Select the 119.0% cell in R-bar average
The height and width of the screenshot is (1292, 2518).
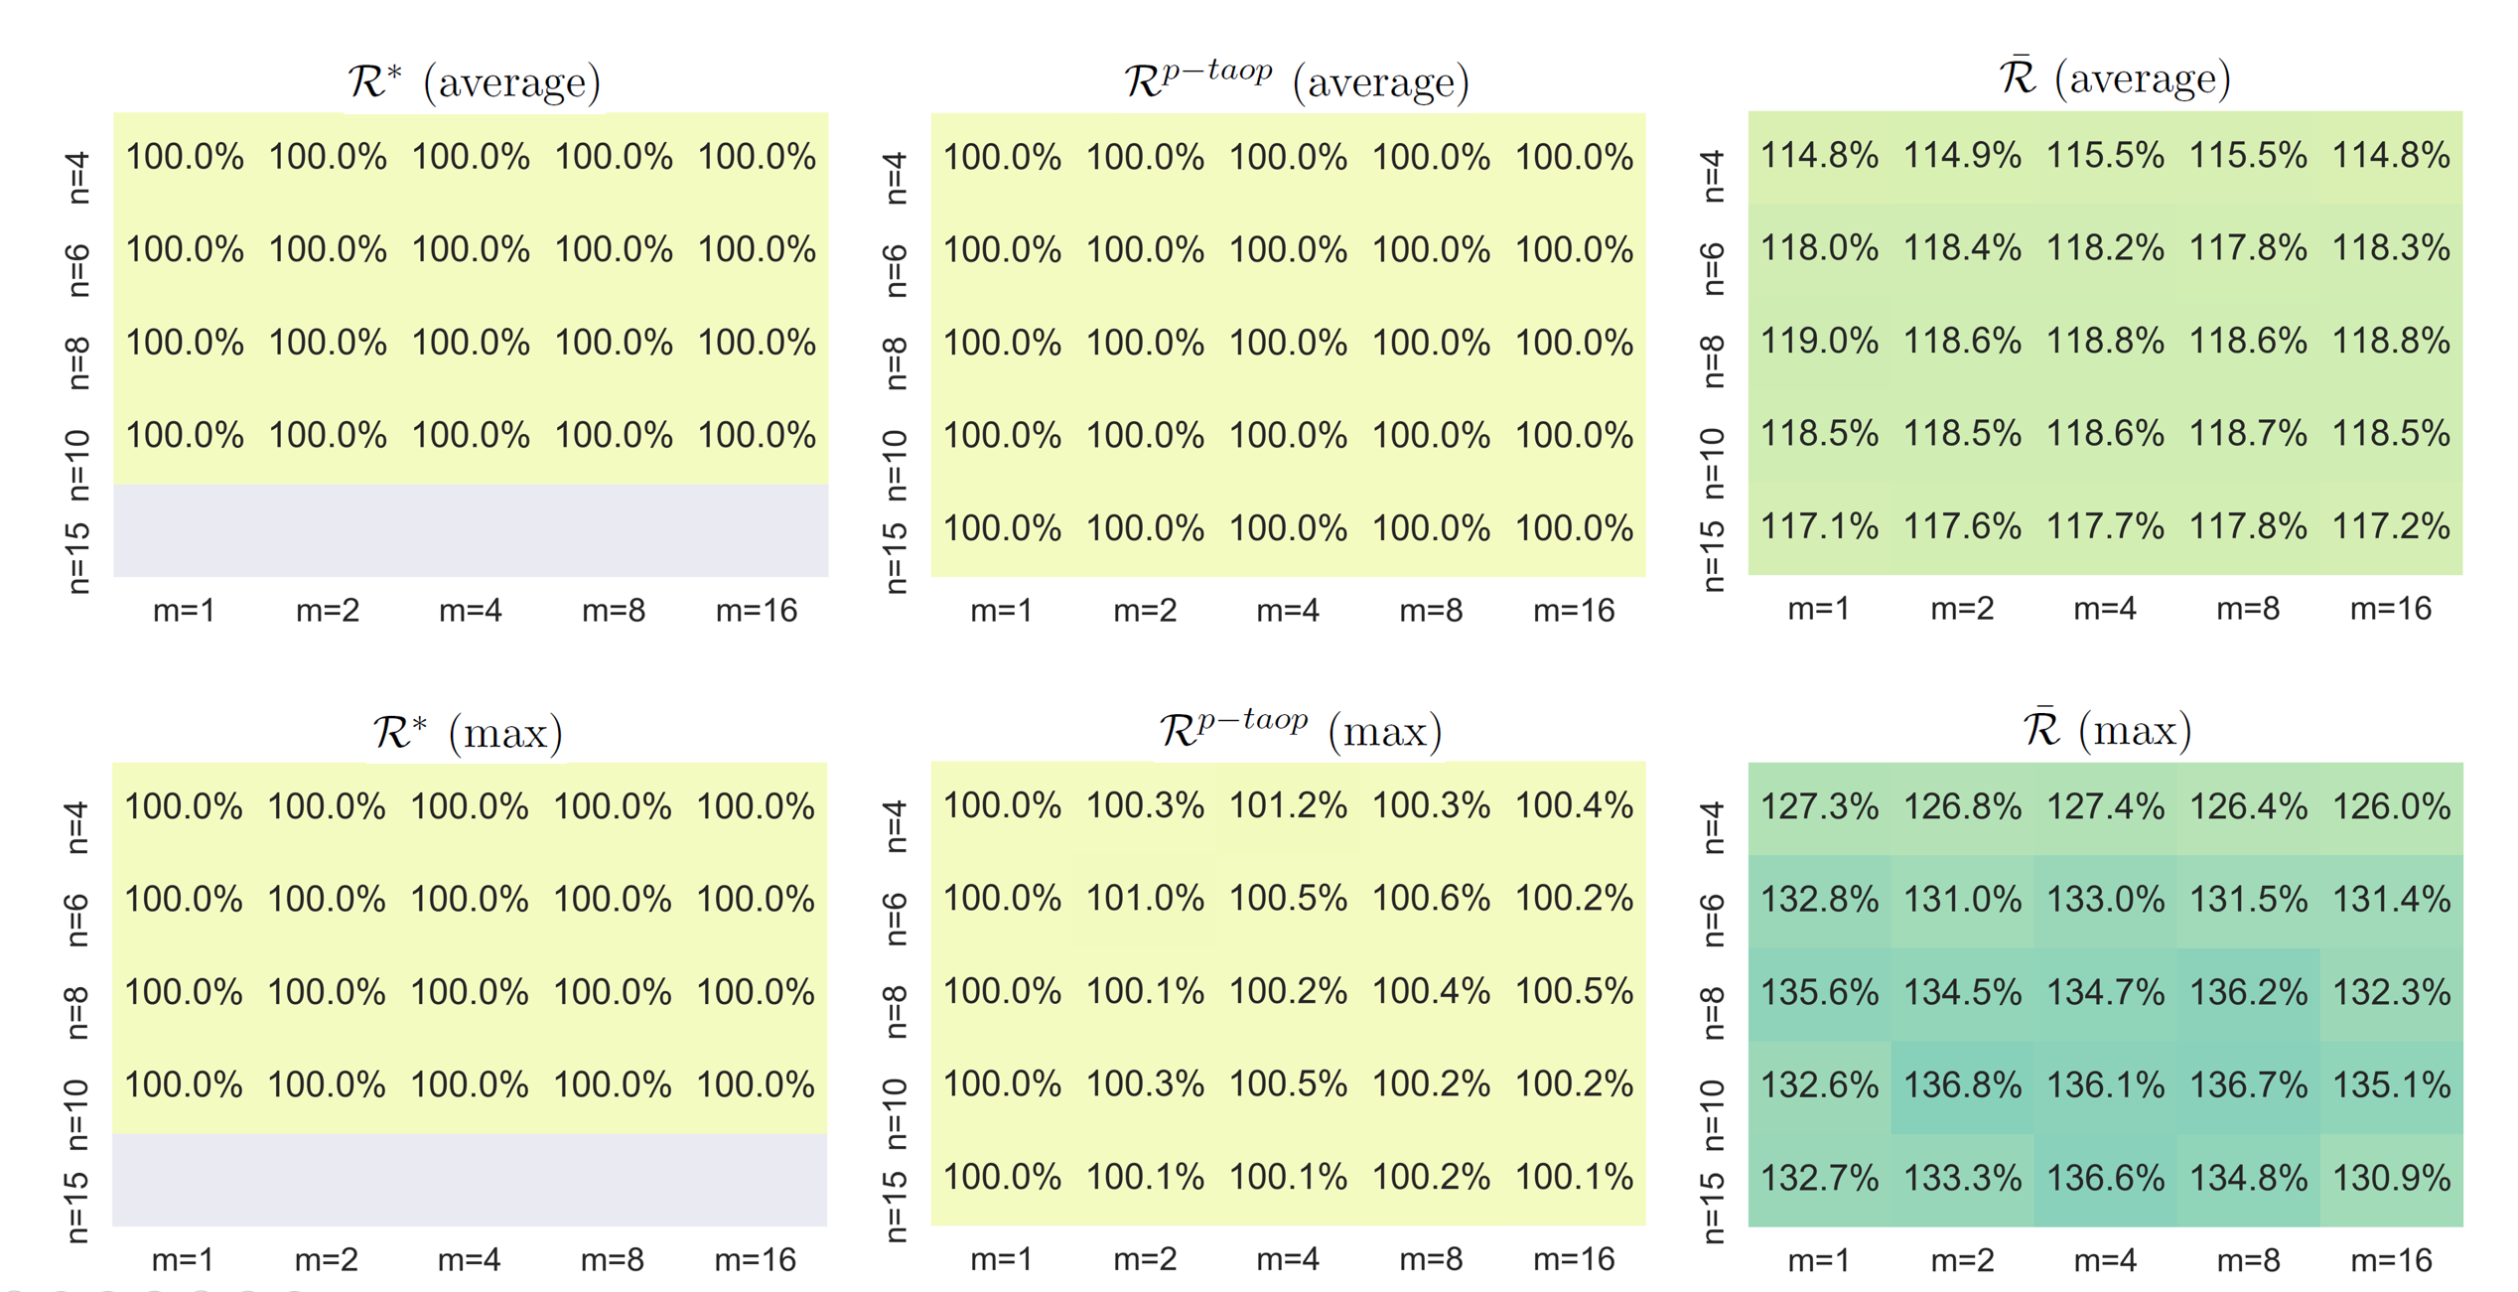click(1819, 341)
